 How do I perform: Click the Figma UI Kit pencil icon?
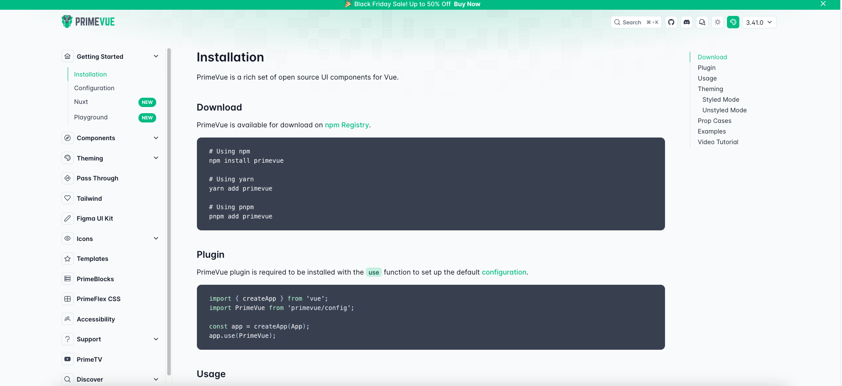coord(68,218)
